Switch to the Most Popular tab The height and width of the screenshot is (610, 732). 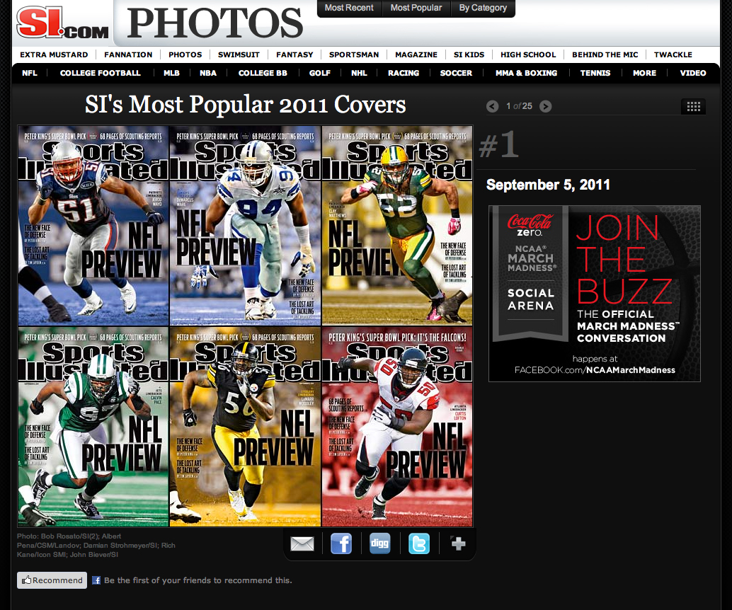pyautogui.click(x=416, y=8)
